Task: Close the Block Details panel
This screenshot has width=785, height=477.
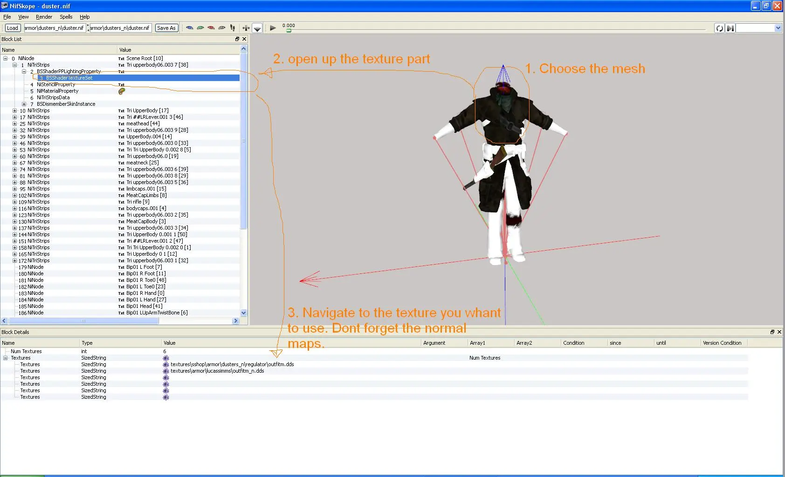Action: click(x=779, y=332)
